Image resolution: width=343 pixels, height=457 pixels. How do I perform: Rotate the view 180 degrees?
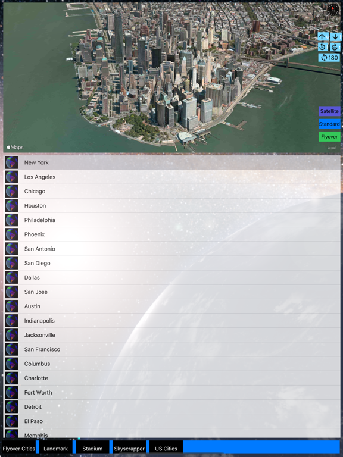pos(329,57)
